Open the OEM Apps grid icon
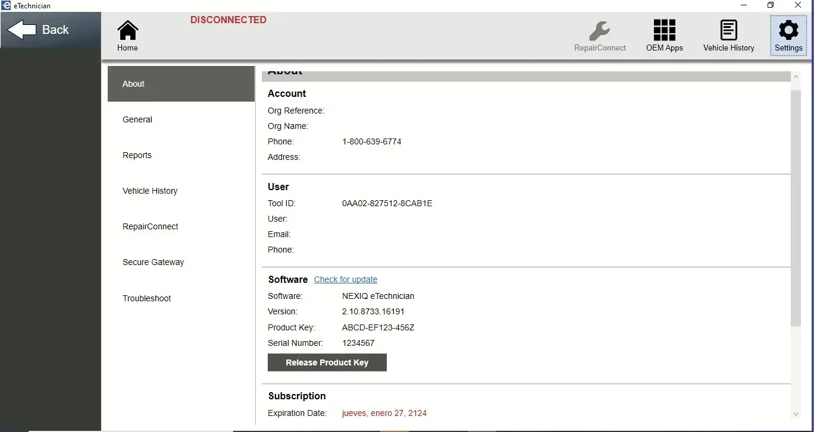Image resolution: width=814 pixels, height=432 pixels. (665, 36)
